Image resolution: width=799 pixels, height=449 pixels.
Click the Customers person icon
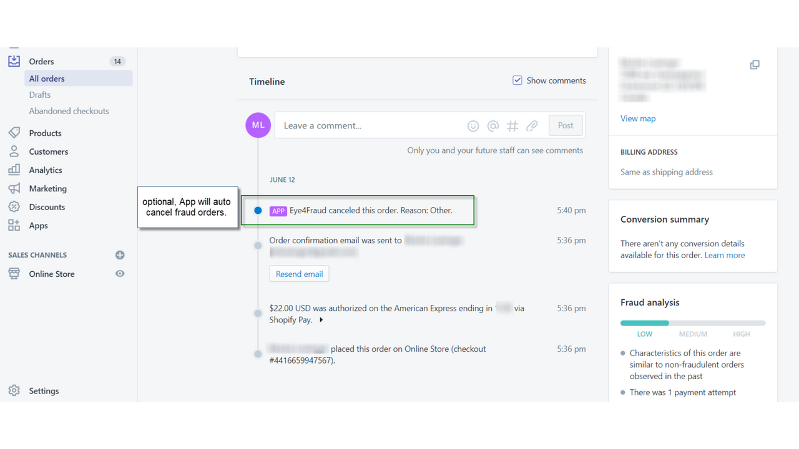pos(14,152)
